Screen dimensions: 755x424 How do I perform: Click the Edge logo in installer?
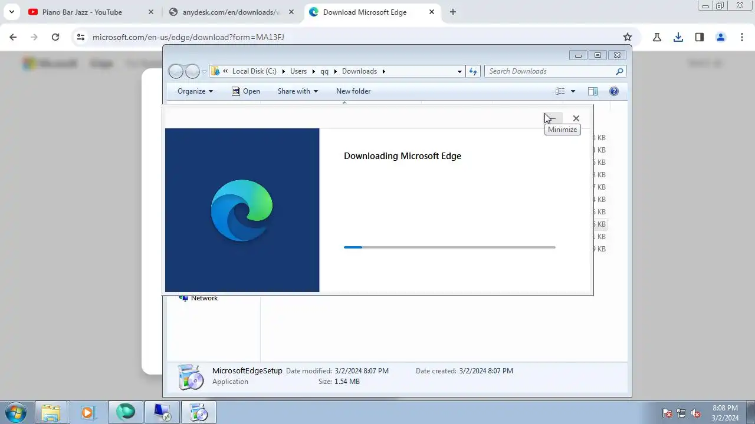[x=242, y=210]
